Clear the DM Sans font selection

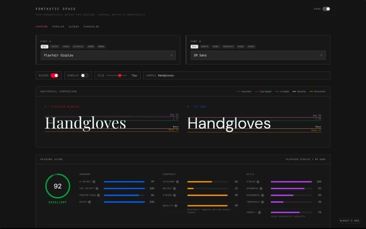321,55
